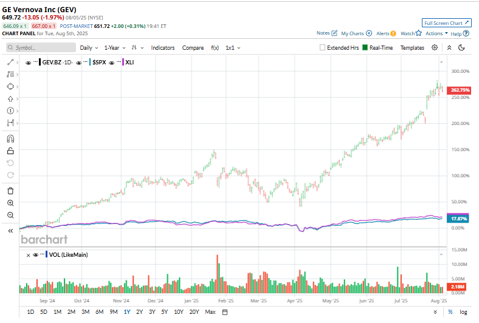Add GEV to Watch list
Image resolution: width=479 pixels, height=323 pixels.
(x=411, y=33)
